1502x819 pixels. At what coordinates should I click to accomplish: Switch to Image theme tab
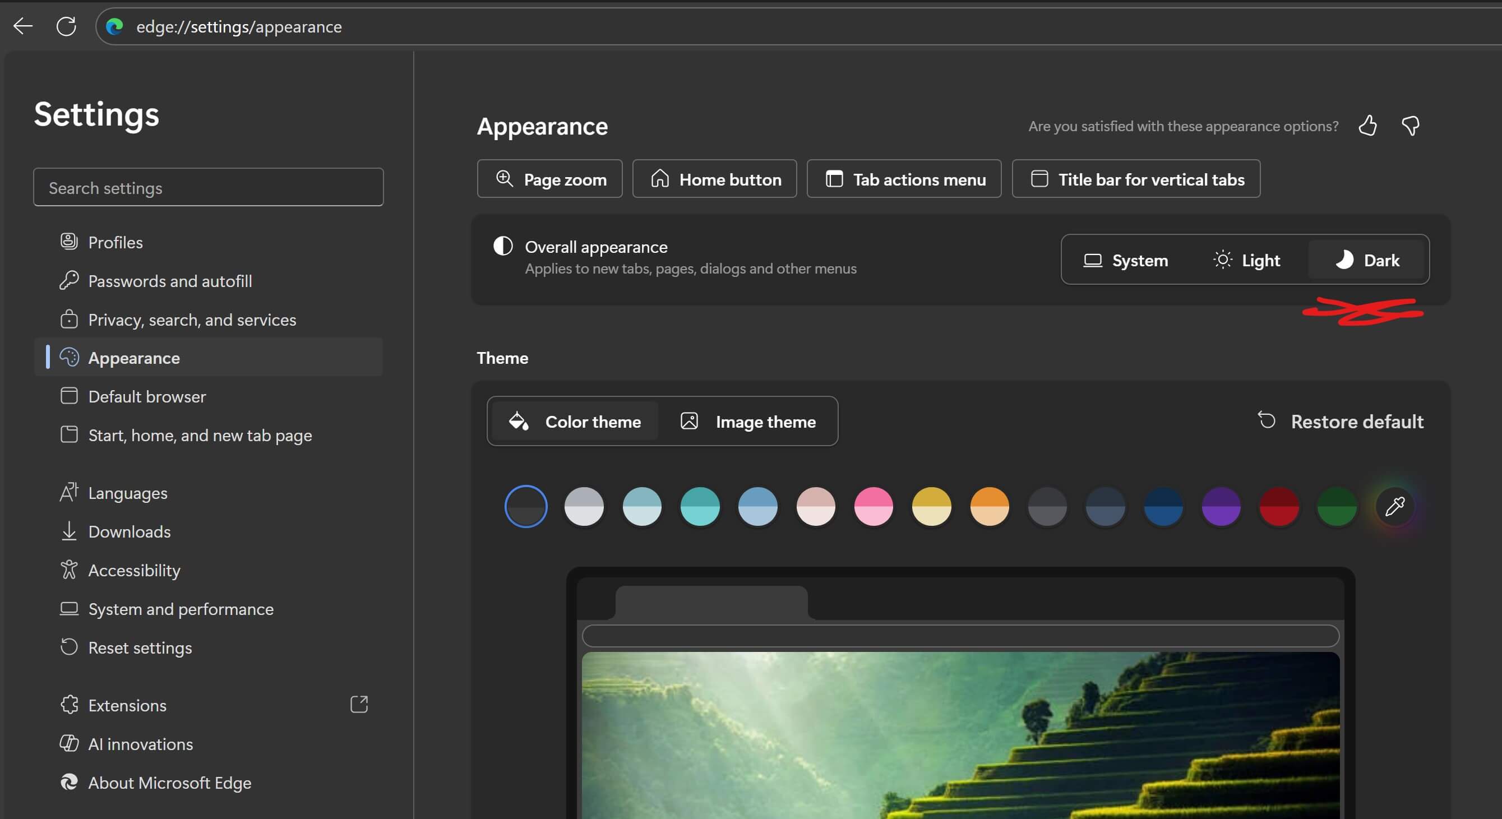click(x=748, y=422)
